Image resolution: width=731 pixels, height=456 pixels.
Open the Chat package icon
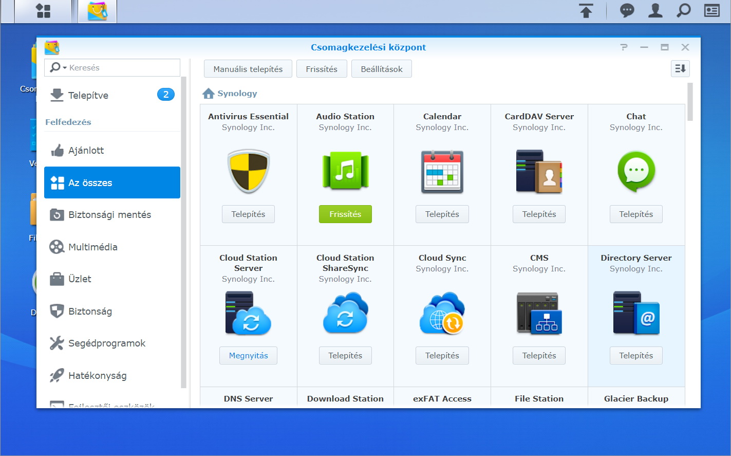click(x=636, y=171)
